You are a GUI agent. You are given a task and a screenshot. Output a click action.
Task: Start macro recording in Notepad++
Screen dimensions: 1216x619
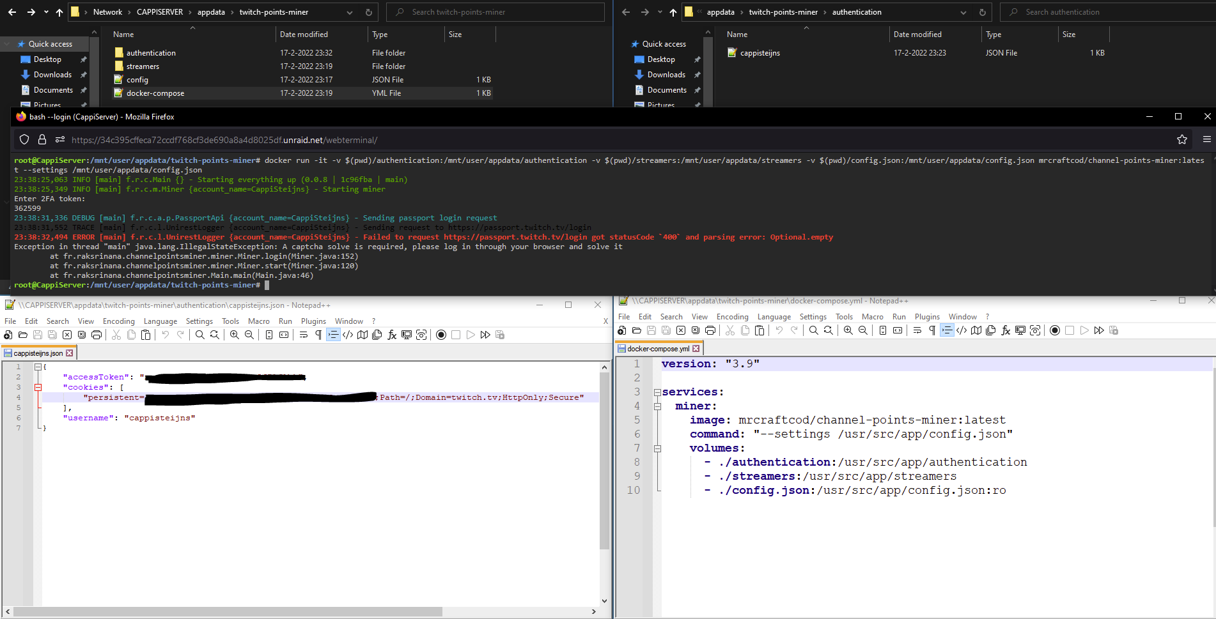[x=440, y=334]
